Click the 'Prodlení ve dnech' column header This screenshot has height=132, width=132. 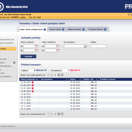[108, 79]
